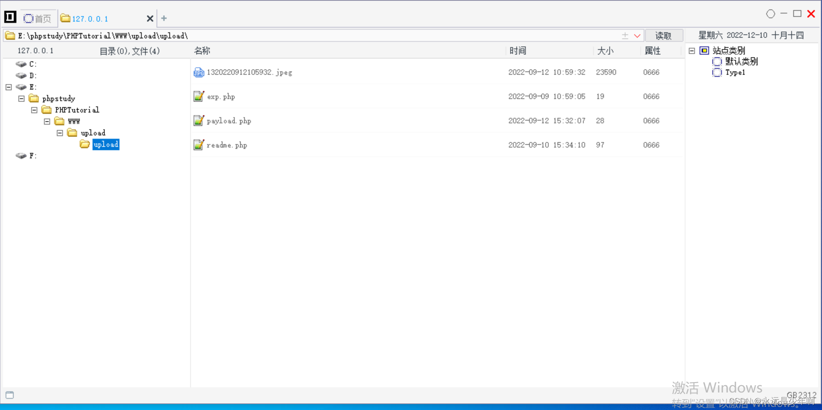Screen dimensions: 822x410
Task: Click the jpeg file size 23590
Action: [606, 72]
